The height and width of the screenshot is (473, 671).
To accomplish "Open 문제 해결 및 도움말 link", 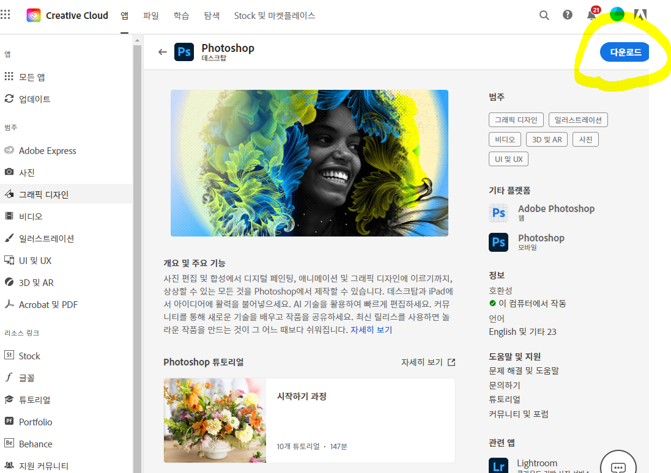I will pos(524,371).
